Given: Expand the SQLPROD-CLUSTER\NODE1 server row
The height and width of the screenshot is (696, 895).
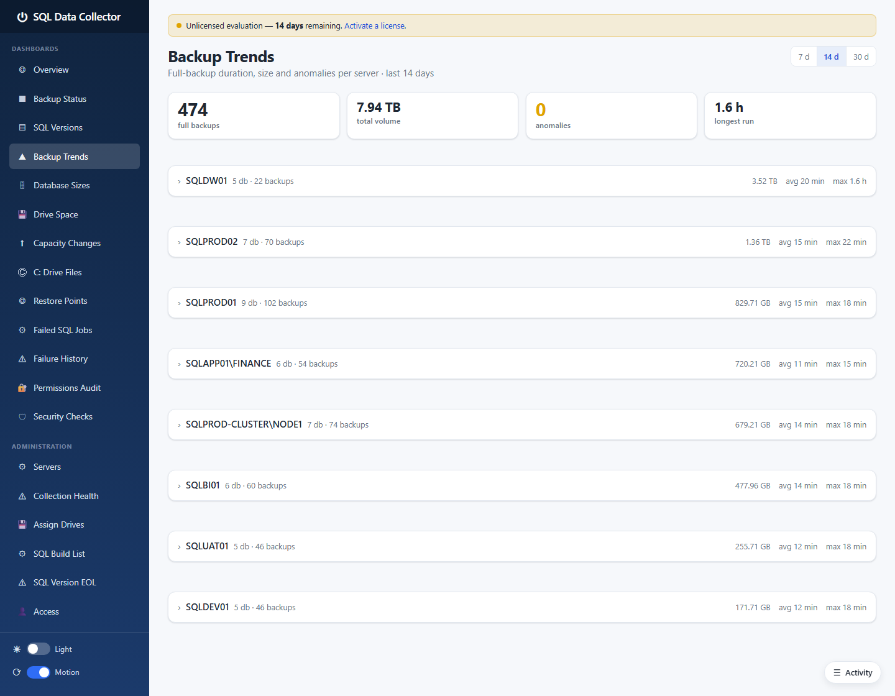Looking at the screenshot, I should click(522, 424).
